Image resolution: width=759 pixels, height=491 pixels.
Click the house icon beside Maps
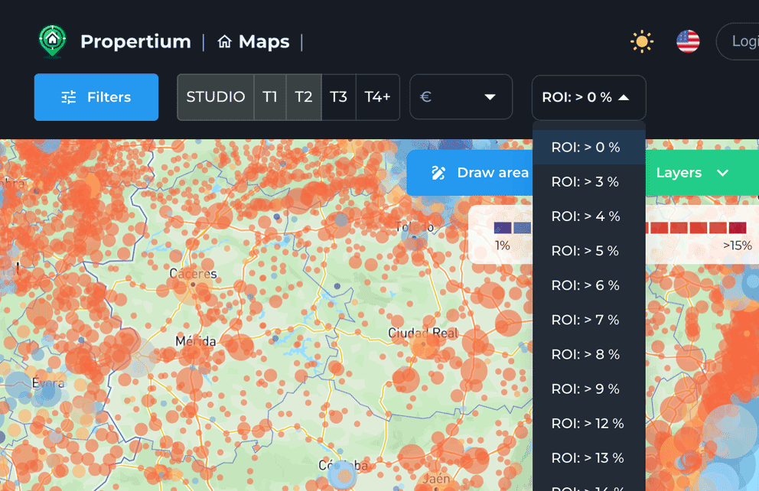[x=225, y=41]
